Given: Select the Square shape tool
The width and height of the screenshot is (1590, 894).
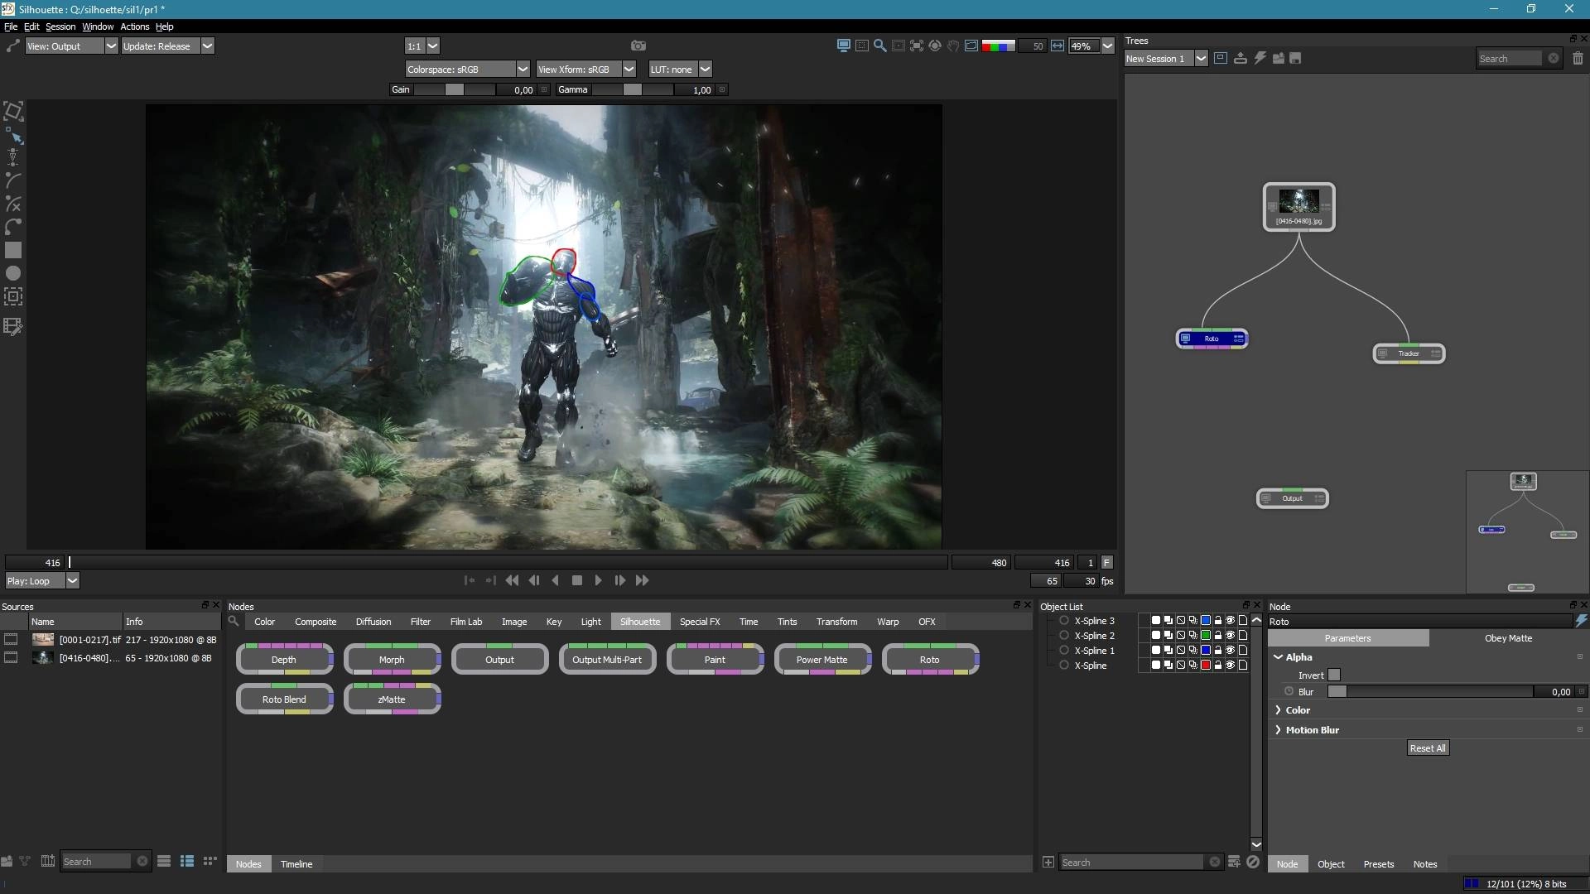Looking at the screenshot, I should [x=13, y=250].
